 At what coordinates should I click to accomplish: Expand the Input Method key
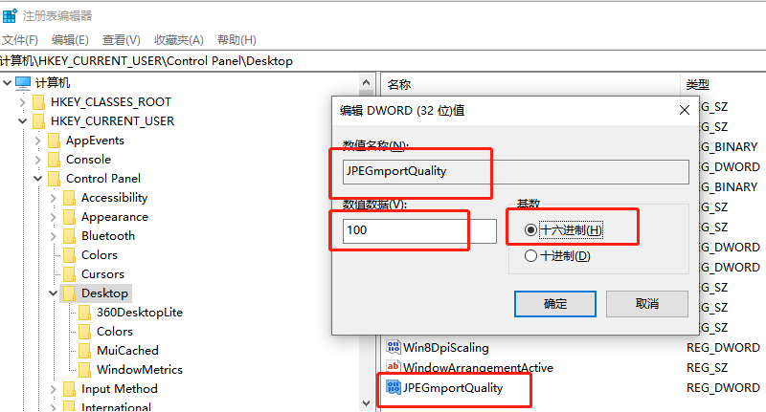click(x=54, y=389)
